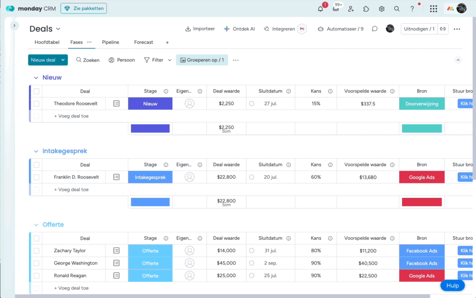Open Ontdek AI
476x298 pixels.
coord(239,29)
